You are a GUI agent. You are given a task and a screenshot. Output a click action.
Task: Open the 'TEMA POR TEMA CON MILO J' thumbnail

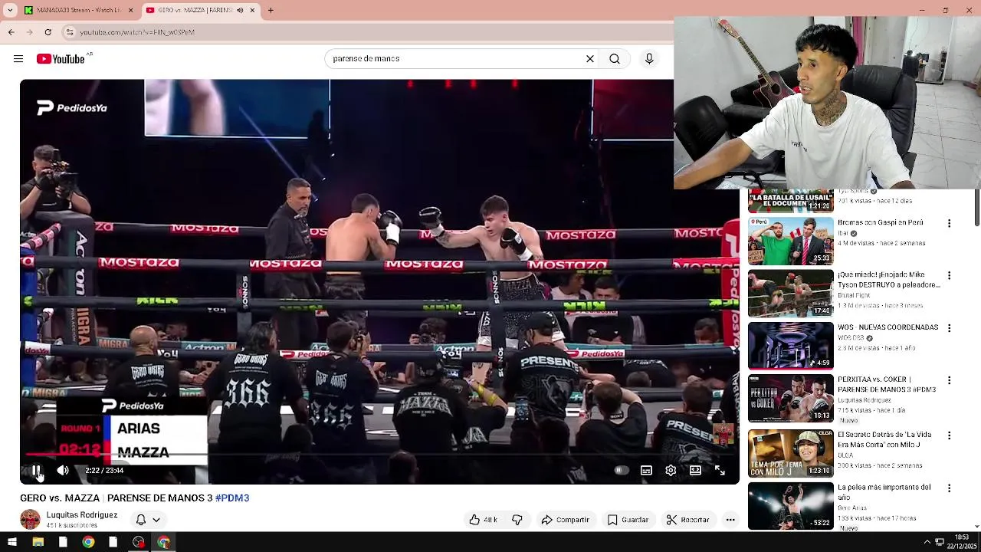(790, 453)
